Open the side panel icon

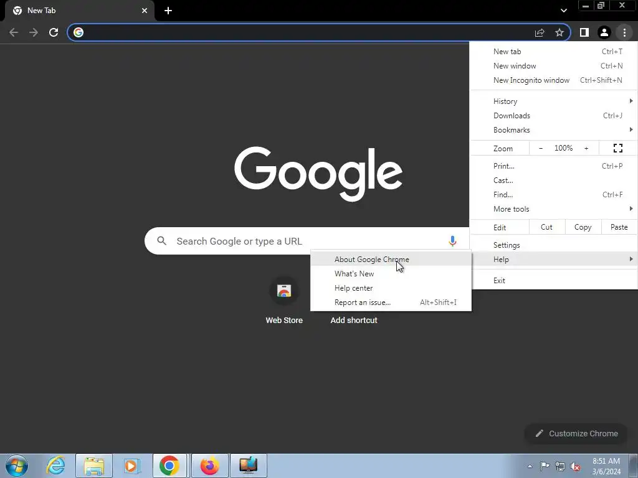[x=584, y=32]
